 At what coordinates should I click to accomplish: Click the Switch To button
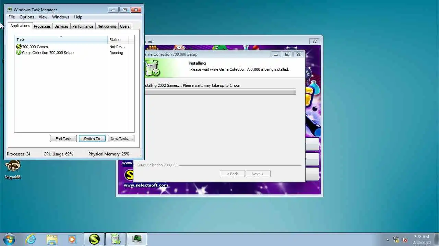point(92,138)
